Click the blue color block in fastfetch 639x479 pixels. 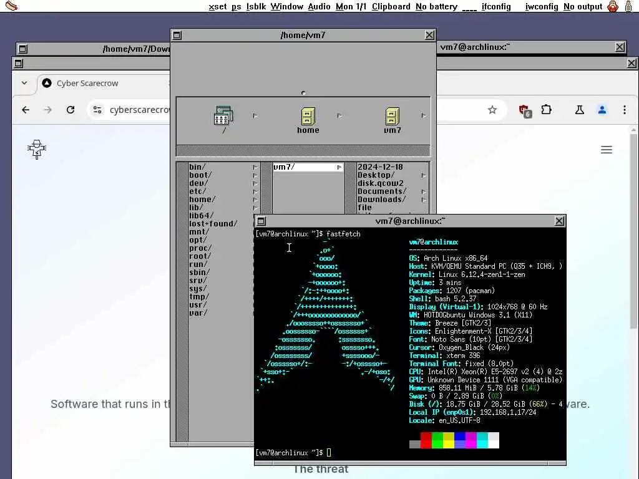460,440
